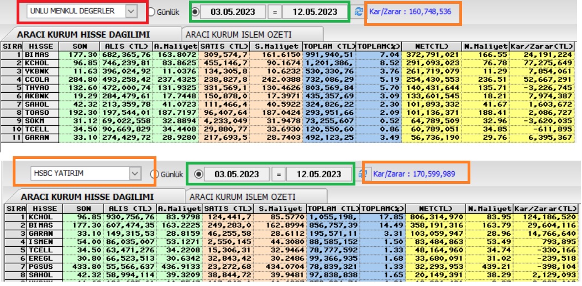This screenshot has width=582, height=286.
Task: Open the ARACI KURUM HISSE DAGILIMI tab in the HSBC YATIRIM panel
Action: tap(87, 197)
